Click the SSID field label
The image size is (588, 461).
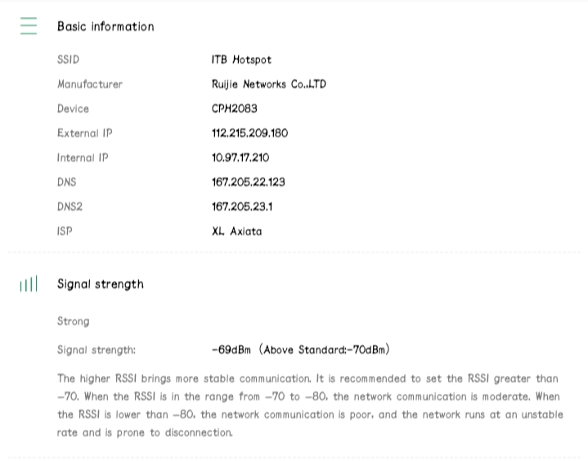point(68,60)
